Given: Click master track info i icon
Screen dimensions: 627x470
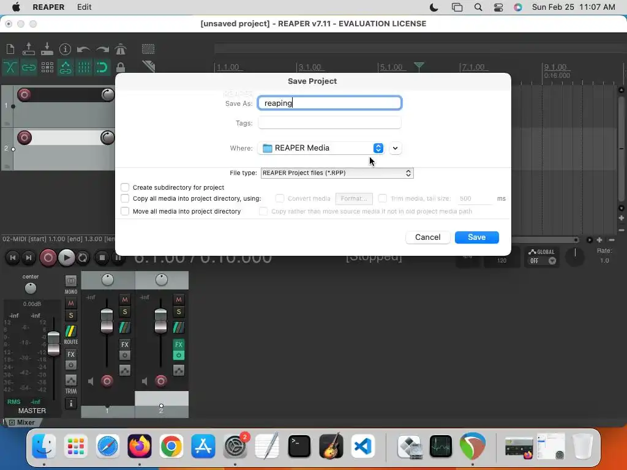Looking at the screenshot, I should click(x=71, y=403).
